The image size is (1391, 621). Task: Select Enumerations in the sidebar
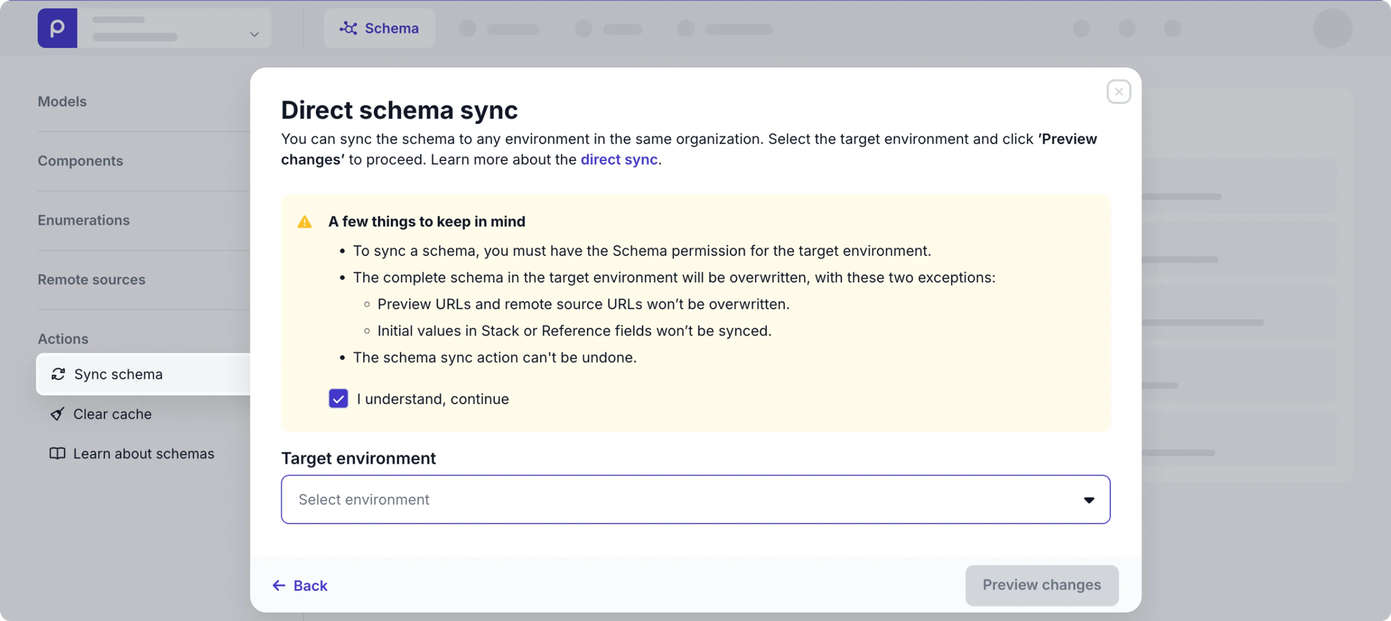(83, 220)
